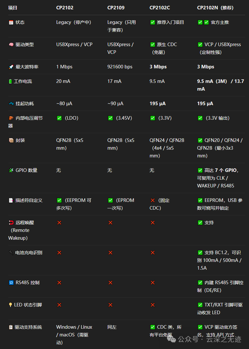Click the puzzle piece icon beside GPIO 数量

[x=11, y=170]
